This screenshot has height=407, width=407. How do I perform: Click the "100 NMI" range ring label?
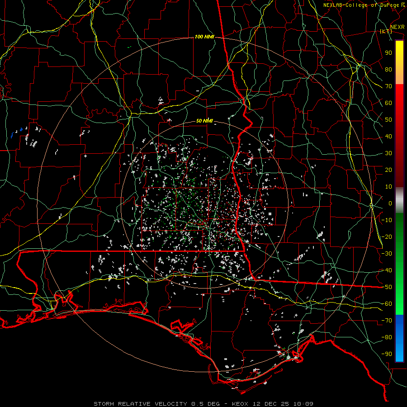pos(204,37)
